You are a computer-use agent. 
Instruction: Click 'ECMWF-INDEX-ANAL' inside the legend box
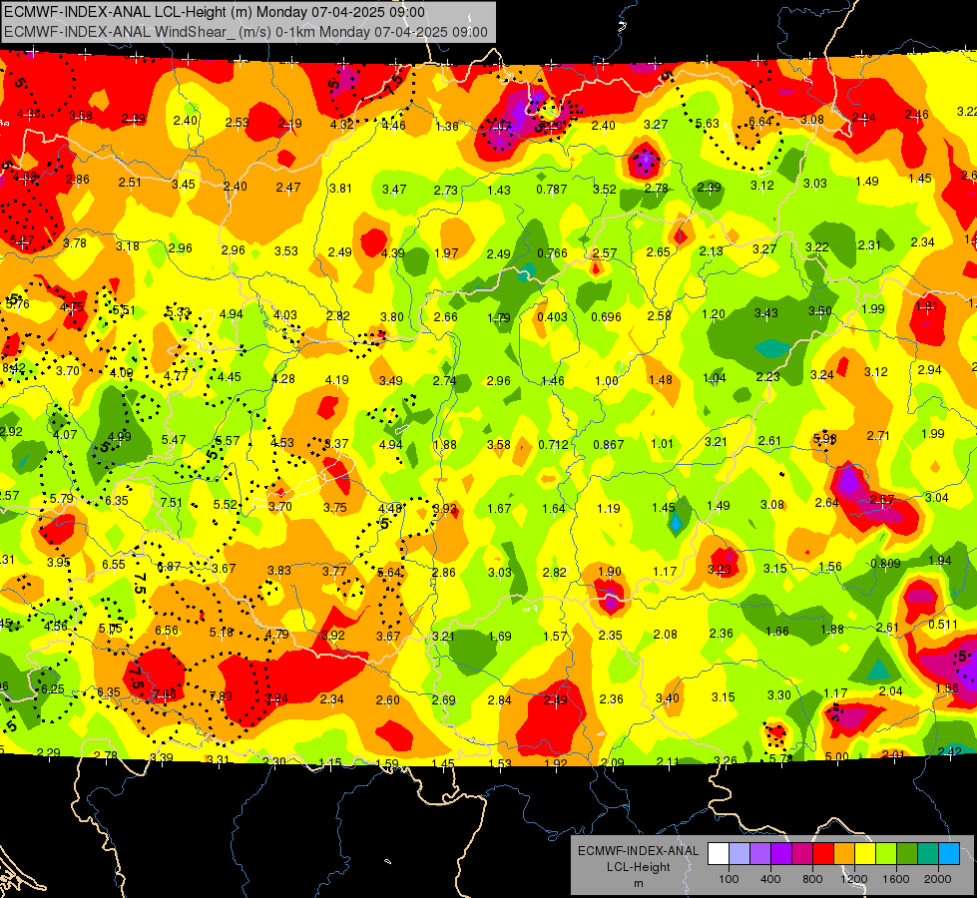coord(638,851)
